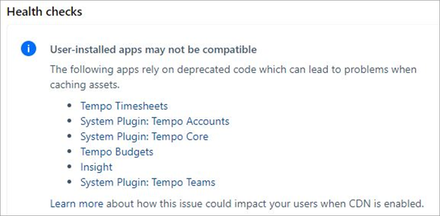Click the bullet before Tempo Core entry

click(69, 136)
